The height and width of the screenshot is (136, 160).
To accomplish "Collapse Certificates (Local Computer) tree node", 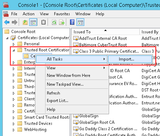I will point(7,38).
